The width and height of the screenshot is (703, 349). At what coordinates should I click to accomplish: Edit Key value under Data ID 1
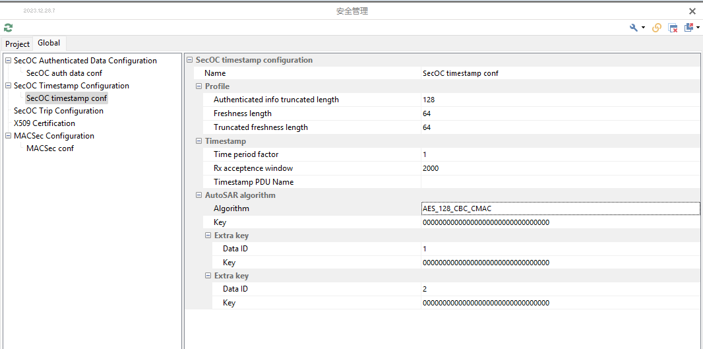[561, 263]
